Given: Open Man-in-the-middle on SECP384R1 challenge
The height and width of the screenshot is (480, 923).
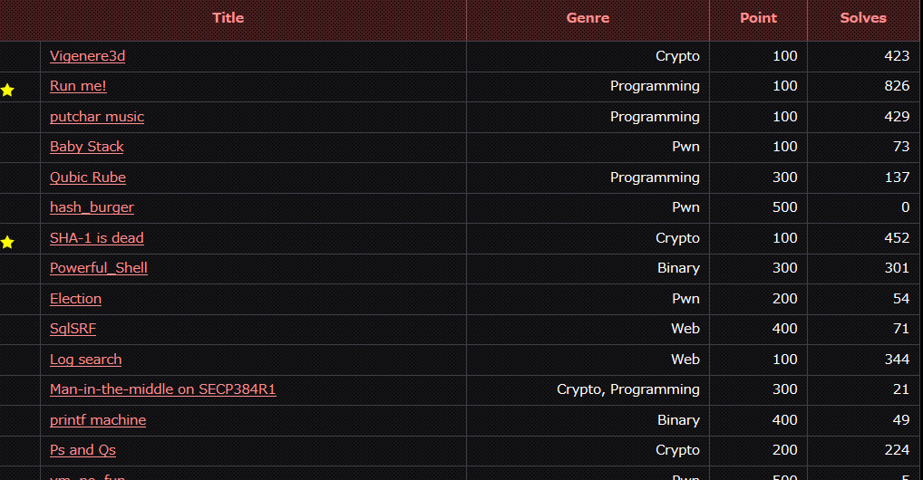Looking at the screenshot, I should click(163, 389).
